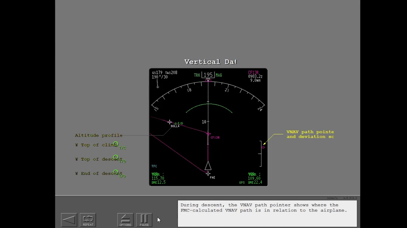
Task: Click the right VOR frequency 109.60
Action: click(x=254, y=178)
